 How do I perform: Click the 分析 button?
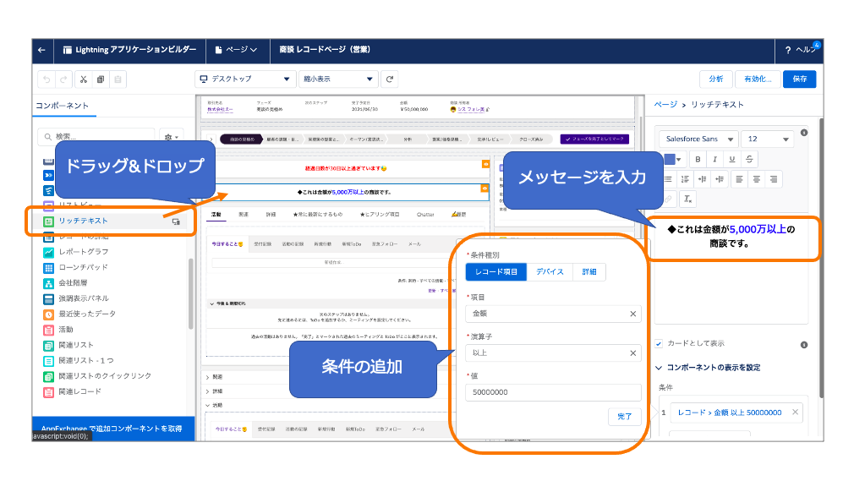[716, 79]
